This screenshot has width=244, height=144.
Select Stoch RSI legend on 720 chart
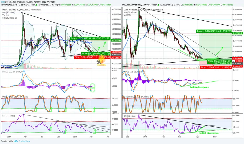click(136, 97)
